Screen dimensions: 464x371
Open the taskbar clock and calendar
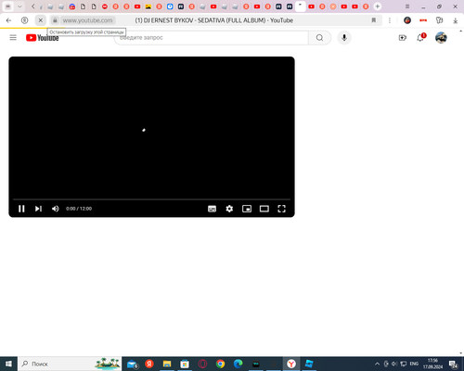[x=432, y=364]
